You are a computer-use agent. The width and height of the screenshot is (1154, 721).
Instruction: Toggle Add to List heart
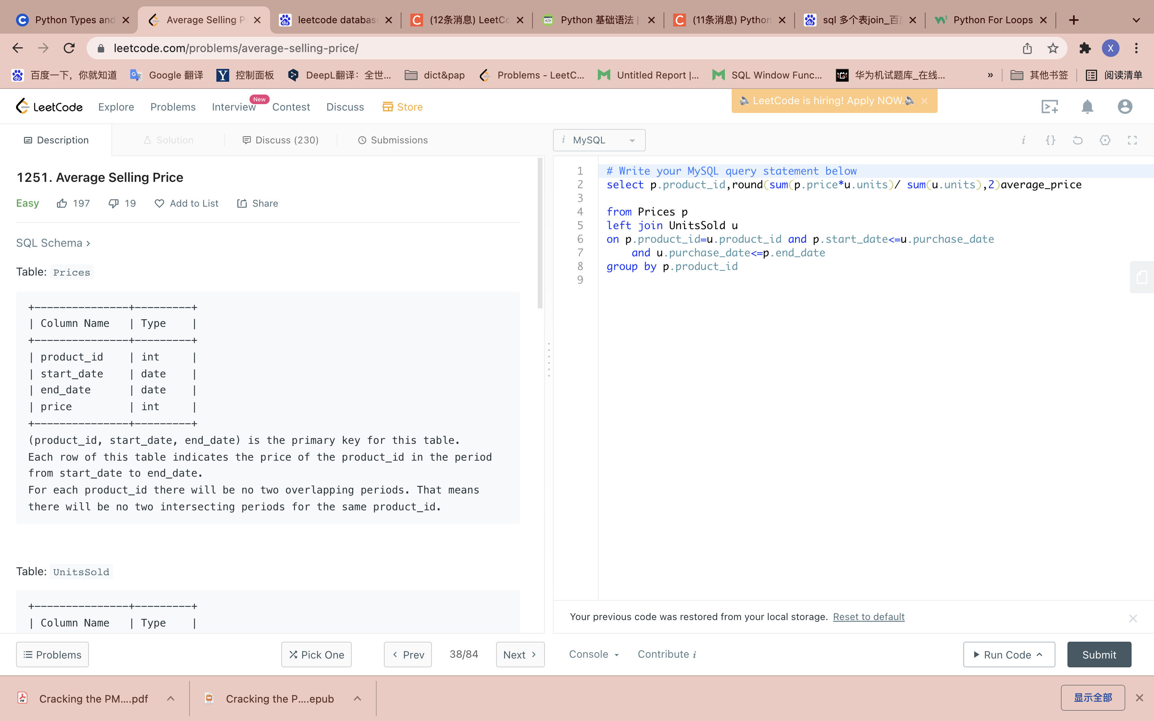point(159,203)
